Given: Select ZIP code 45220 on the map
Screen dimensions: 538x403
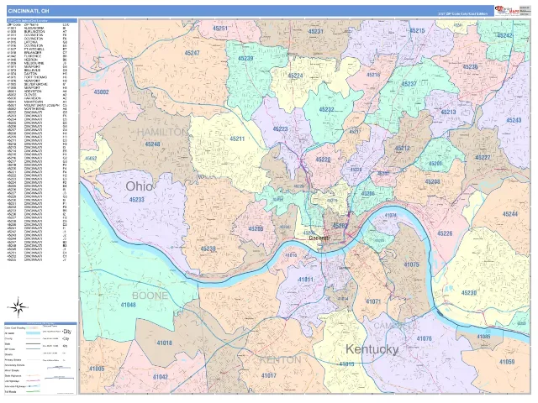Looking at the screenshot, I should pyautogui.click(x=323, y=160).
